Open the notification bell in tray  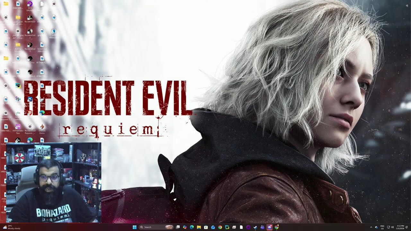coord(407,227)
